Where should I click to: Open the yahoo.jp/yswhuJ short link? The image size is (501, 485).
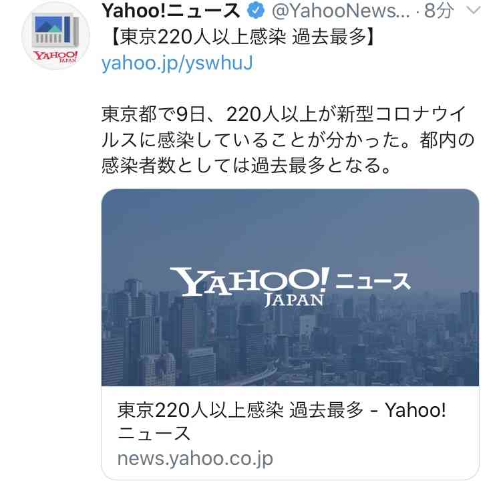coord(177,63)
